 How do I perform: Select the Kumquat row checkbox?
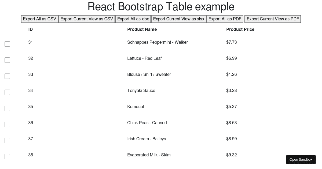coord(7,108)
